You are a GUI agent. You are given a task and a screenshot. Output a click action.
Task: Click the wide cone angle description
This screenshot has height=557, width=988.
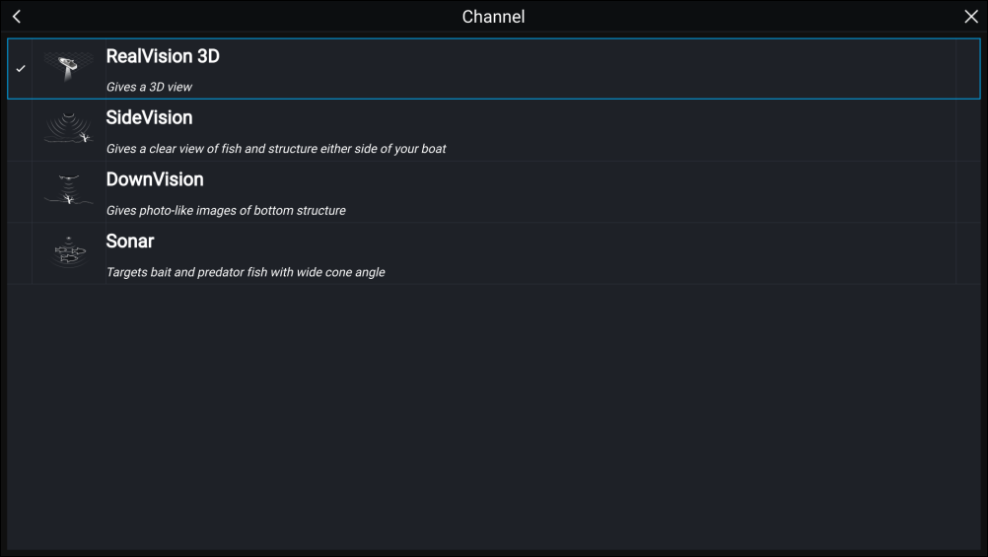[x=246, y=272]
